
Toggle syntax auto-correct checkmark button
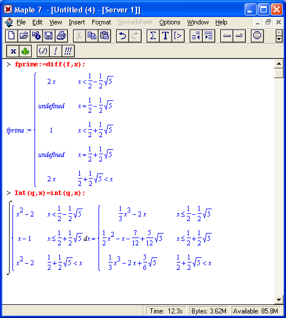[43, 51]
